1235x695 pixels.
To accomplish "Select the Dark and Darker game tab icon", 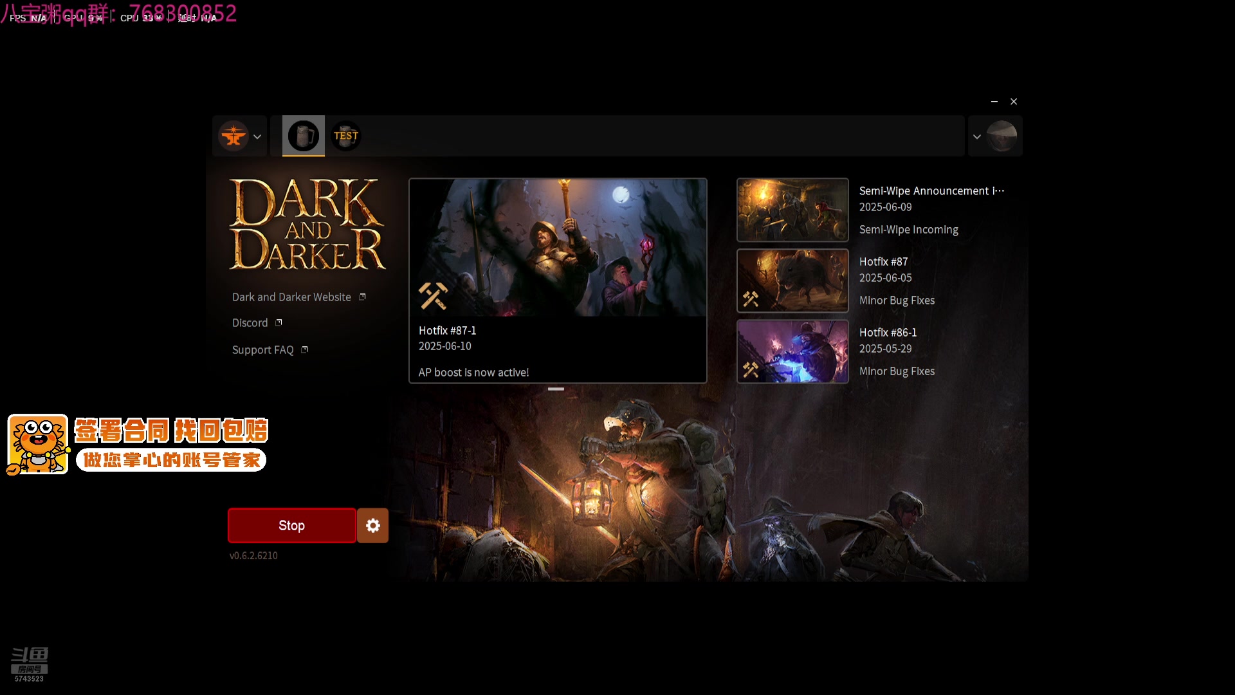I will pyautogui.click(x=303, y=136).
